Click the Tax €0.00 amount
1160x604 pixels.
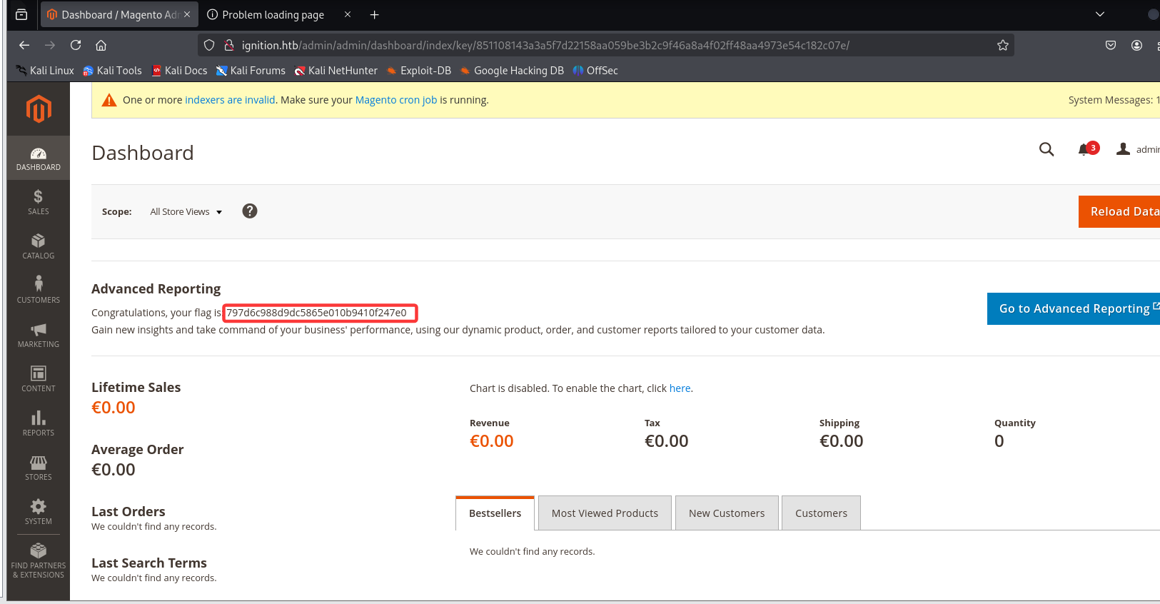click(667, 441)
